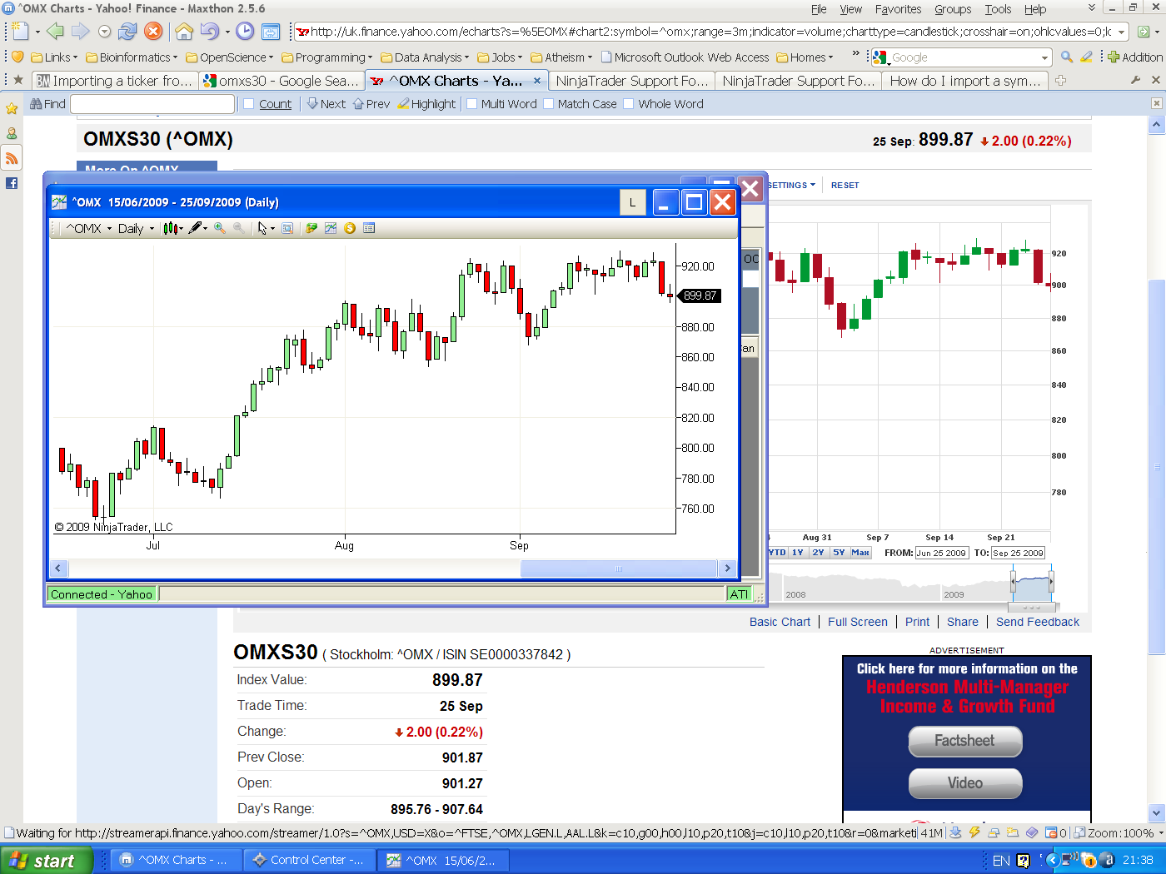Click the EN language indicator in taskbar

tap(1001, 861)
